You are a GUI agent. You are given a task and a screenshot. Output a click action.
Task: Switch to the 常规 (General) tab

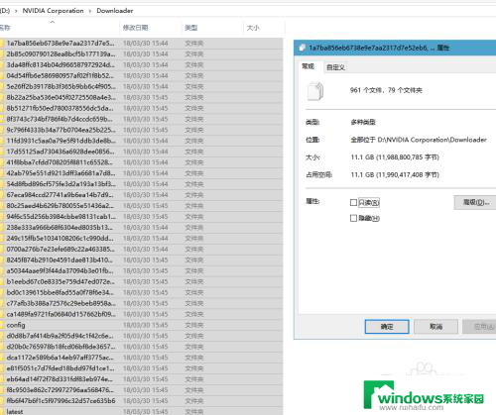click(x=308, y=66)
